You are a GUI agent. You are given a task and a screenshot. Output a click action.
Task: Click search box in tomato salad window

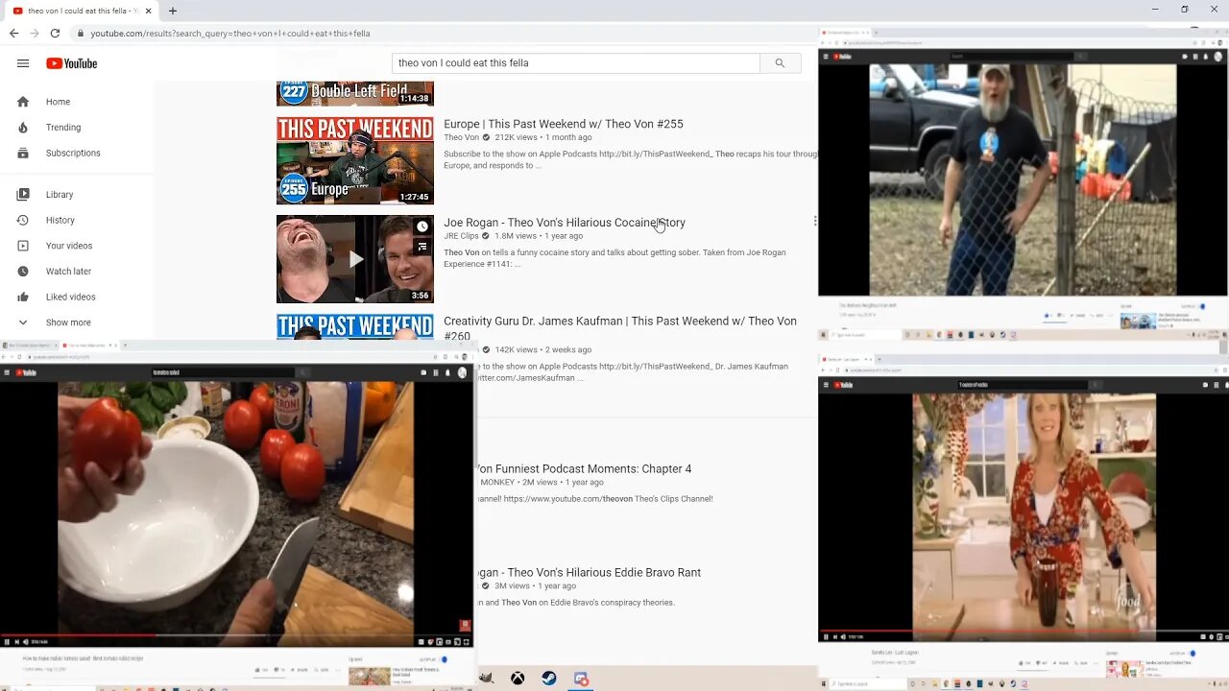pyautogui.click(x=226, y=372)
